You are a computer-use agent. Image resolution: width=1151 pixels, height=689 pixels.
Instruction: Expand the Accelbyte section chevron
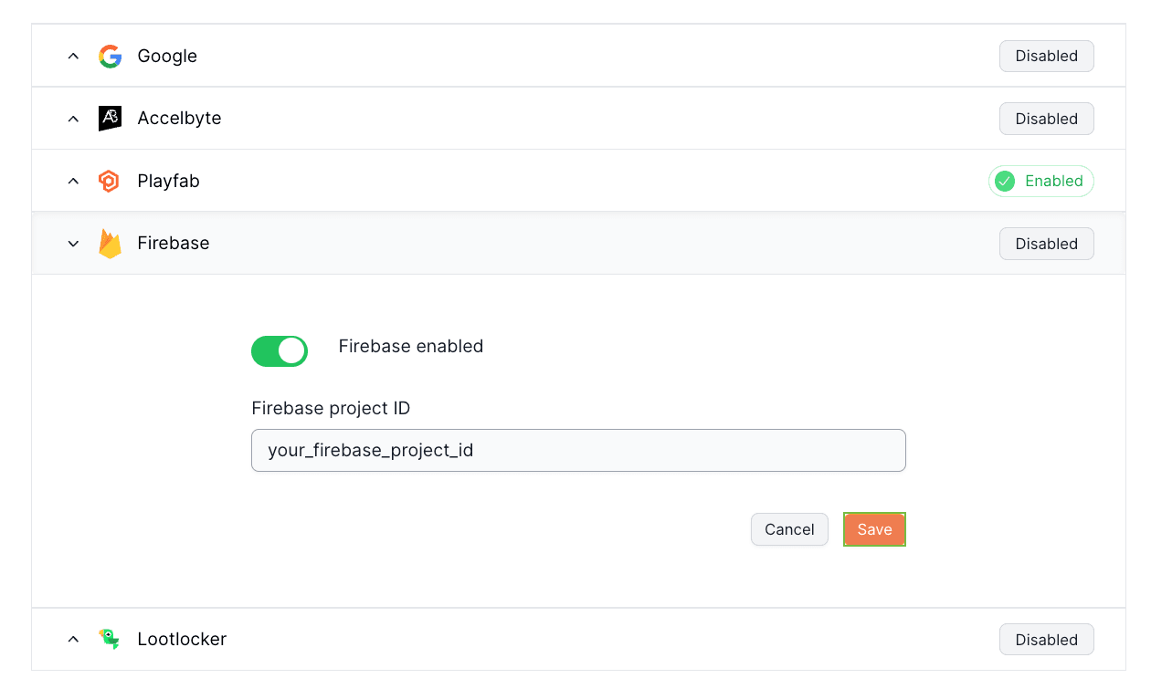coord(73,119)
